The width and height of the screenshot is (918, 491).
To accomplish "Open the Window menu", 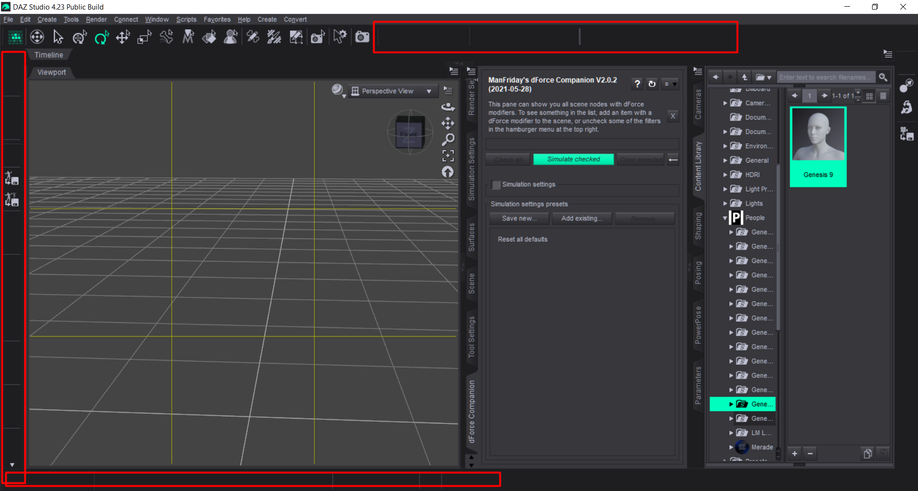I will [157, 20].
